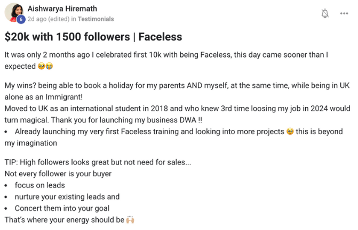Toggle post notifications with the bell icon
Screen dimensions: 358x230
(x=325, y=13)
